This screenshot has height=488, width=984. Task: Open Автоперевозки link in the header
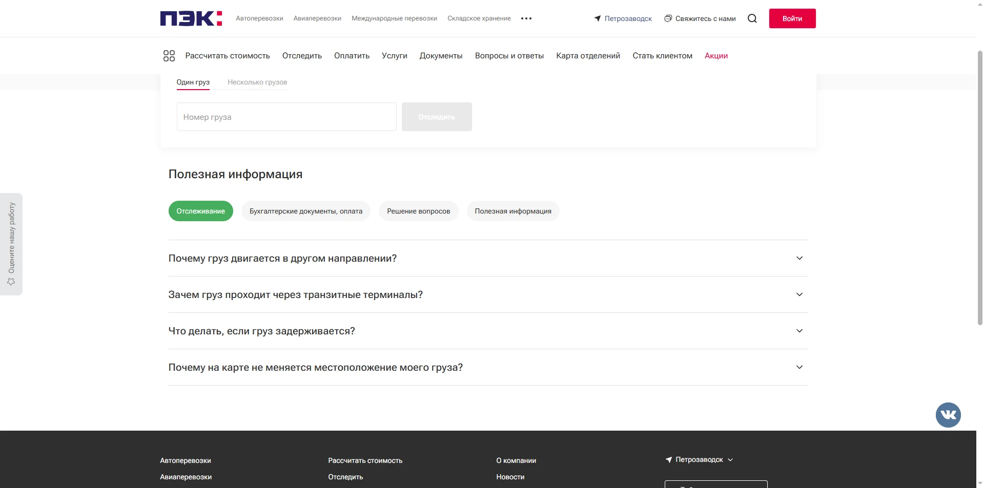259,18
